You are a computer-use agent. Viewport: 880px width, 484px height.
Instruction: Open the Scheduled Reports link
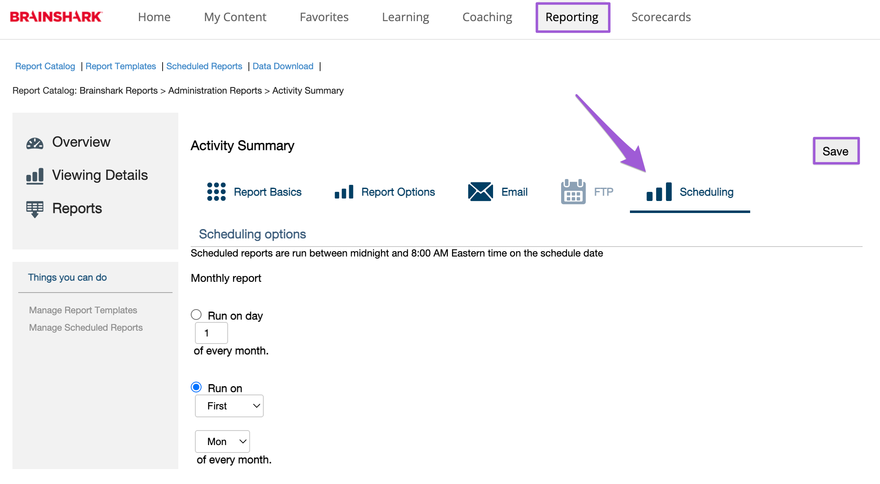click(204, 66)
